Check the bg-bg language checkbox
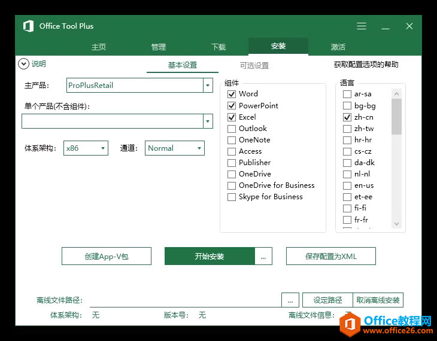Viewport: 437px width, 341px height. pyautogui.click(x=347, y=105)
